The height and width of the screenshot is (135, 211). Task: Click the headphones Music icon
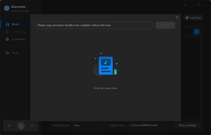point(7,24)
